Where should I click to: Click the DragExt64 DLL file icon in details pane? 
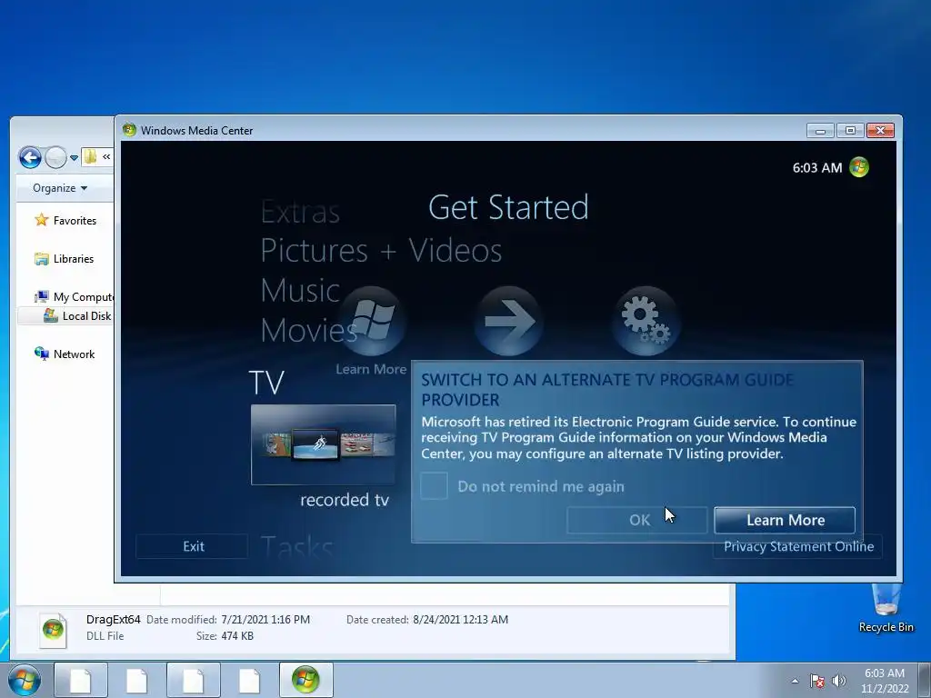point(53,630)
